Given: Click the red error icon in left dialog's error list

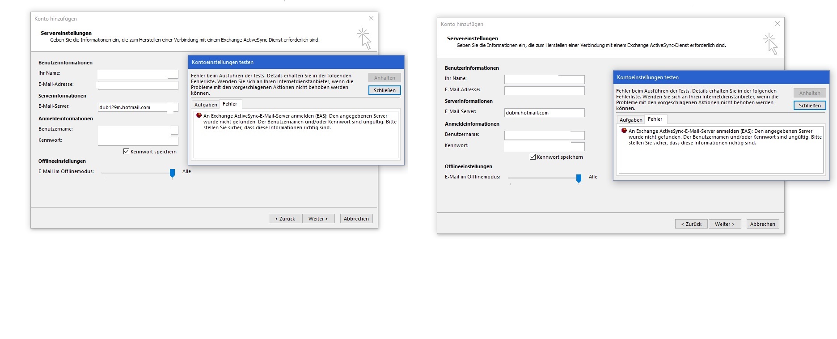Looking at the screenshot, I should coord(199,115).
